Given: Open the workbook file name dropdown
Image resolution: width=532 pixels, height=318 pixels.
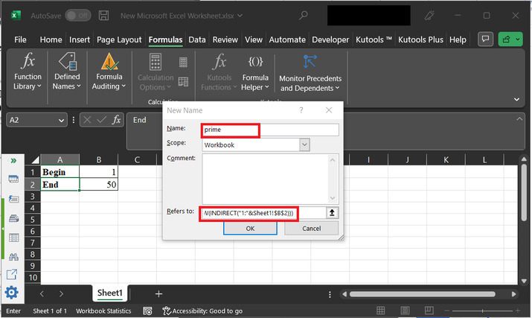Looking at the screenshot, I should tap(240, 16).
